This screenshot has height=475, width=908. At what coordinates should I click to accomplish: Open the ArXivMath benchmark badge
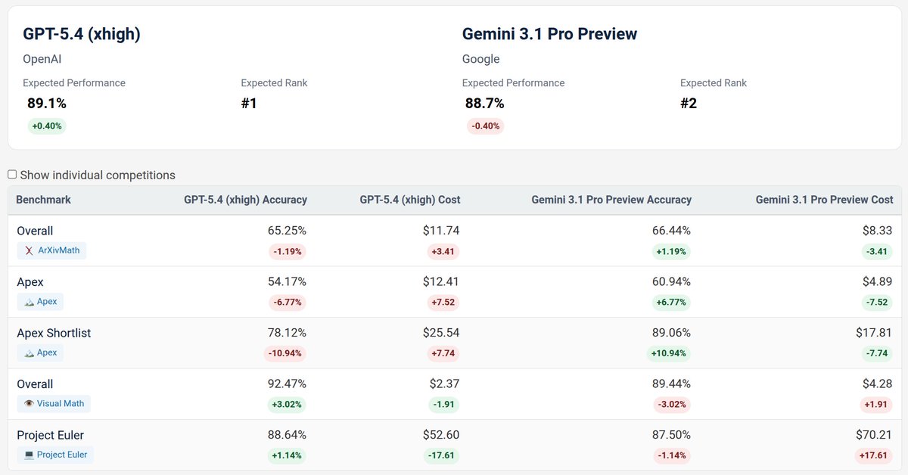pyautogui.click(x=51, y=249)
